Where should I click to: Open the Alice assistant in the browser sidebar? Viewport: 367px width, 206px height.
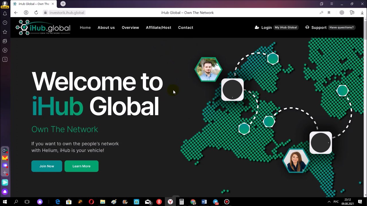[x=5, y=192]
